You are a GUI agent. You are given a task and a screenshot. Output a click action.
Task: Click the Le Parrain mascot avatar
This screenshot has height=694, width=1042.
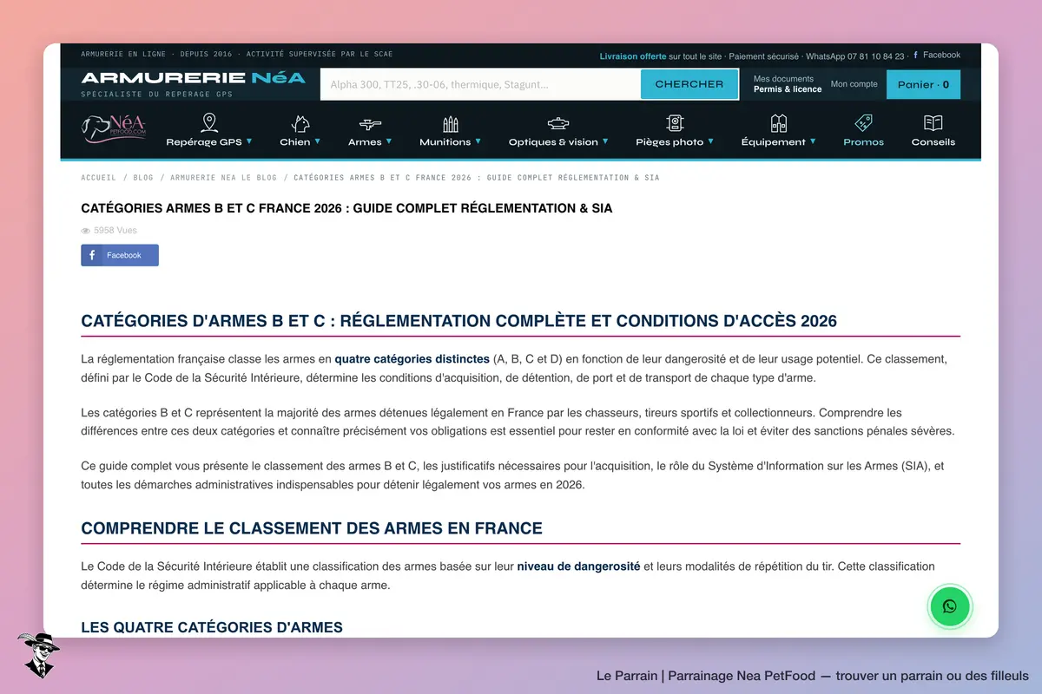[37, 654]
